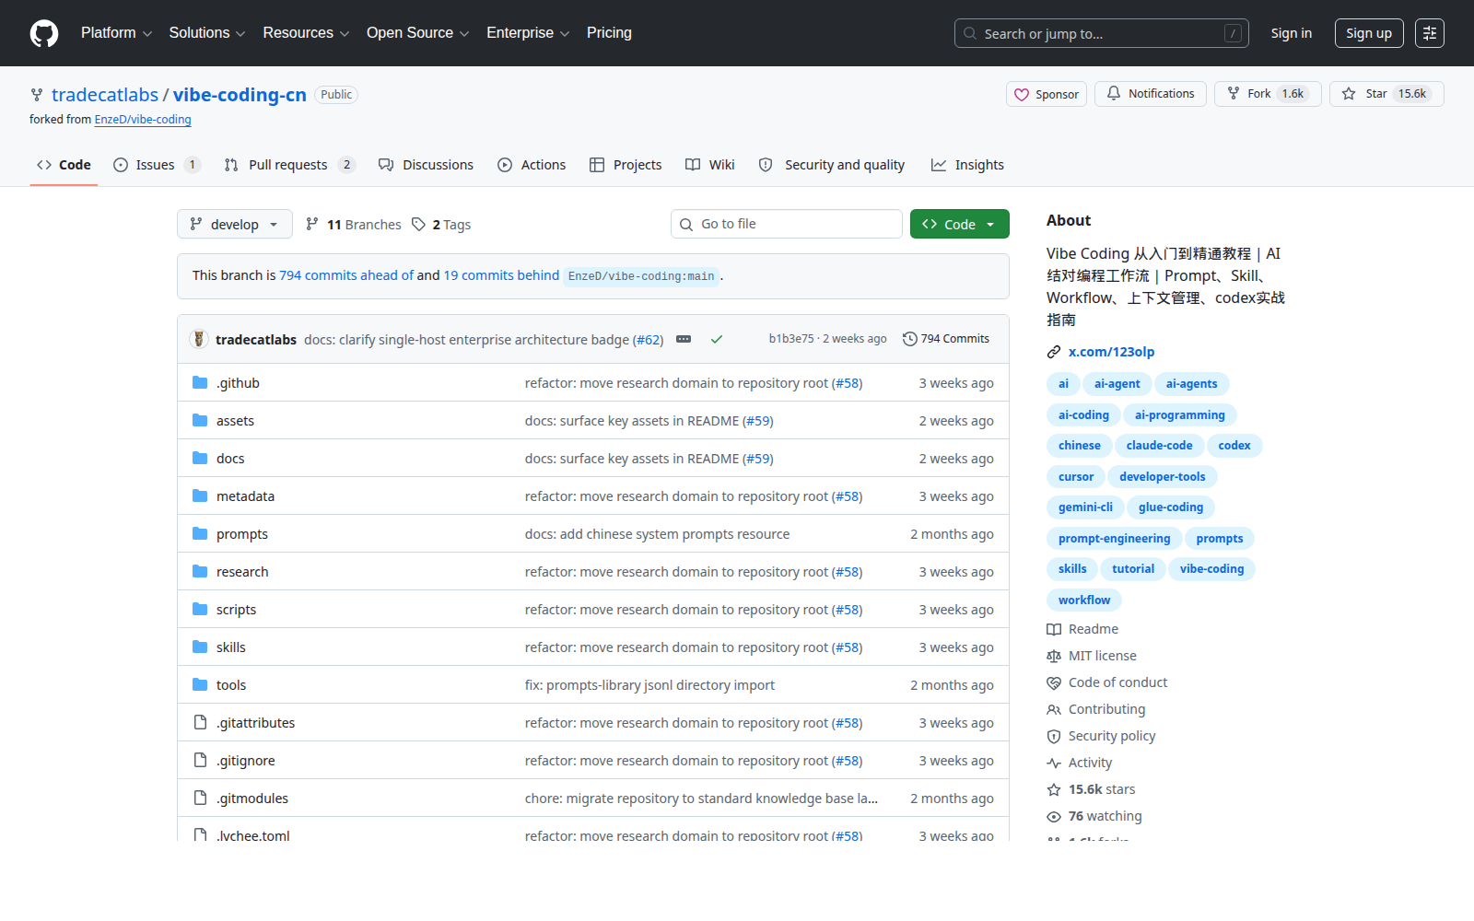Expand the green Code dropdown
The height and width of the screenshot is (921, 1474).
click(x=959, y=224)
